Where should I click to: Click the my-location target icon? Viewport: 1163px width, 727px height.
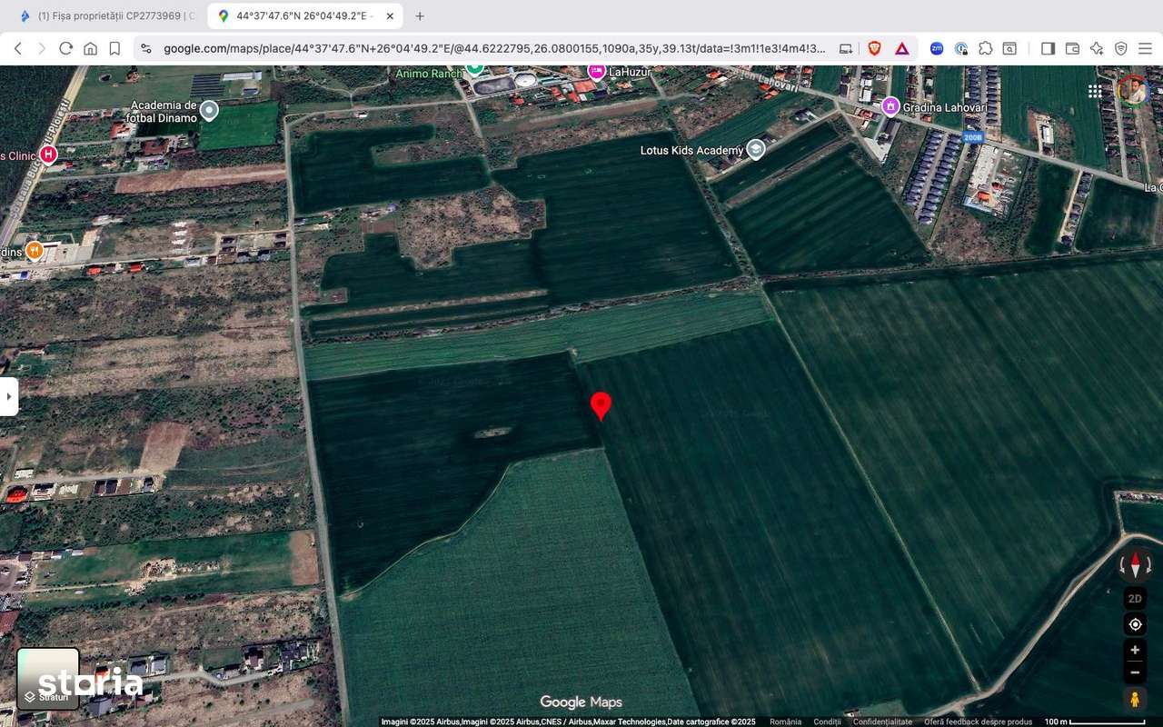(x=1135, y=623)
